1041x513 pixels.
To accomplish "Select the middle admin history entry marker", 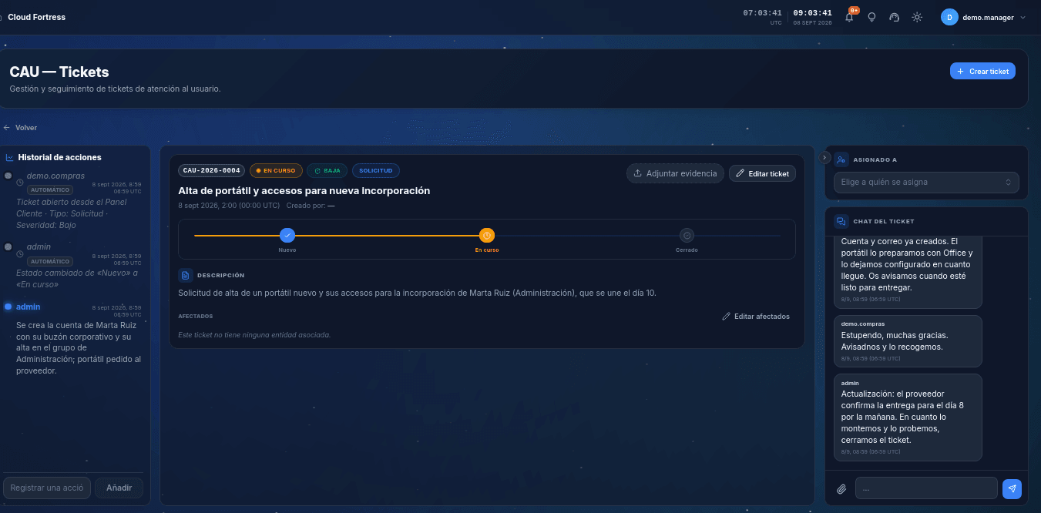I will click(8, 247).
